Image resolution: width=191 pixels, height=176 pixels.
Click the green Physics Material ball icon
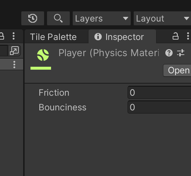[43, 55]
